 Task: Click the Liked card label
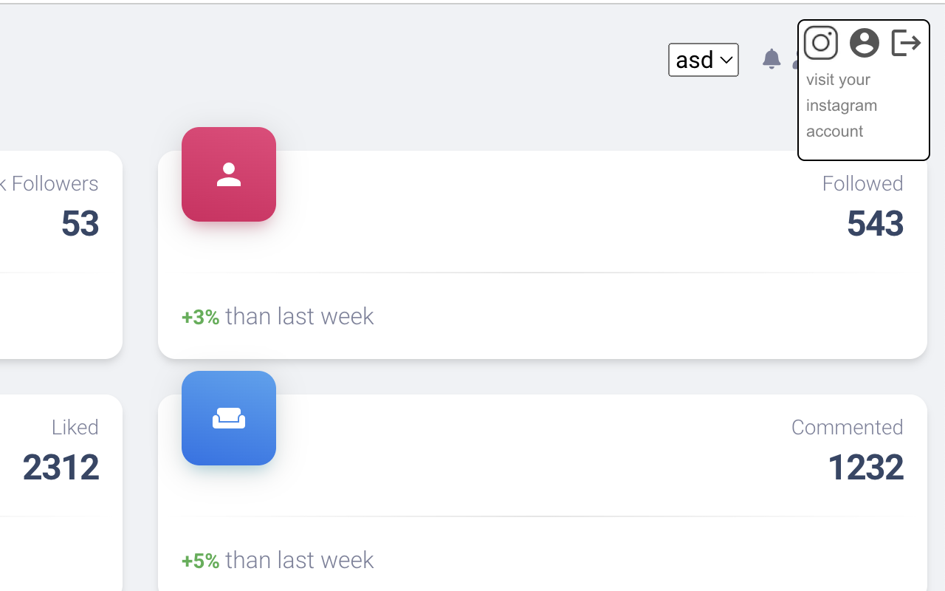point(75,427)
